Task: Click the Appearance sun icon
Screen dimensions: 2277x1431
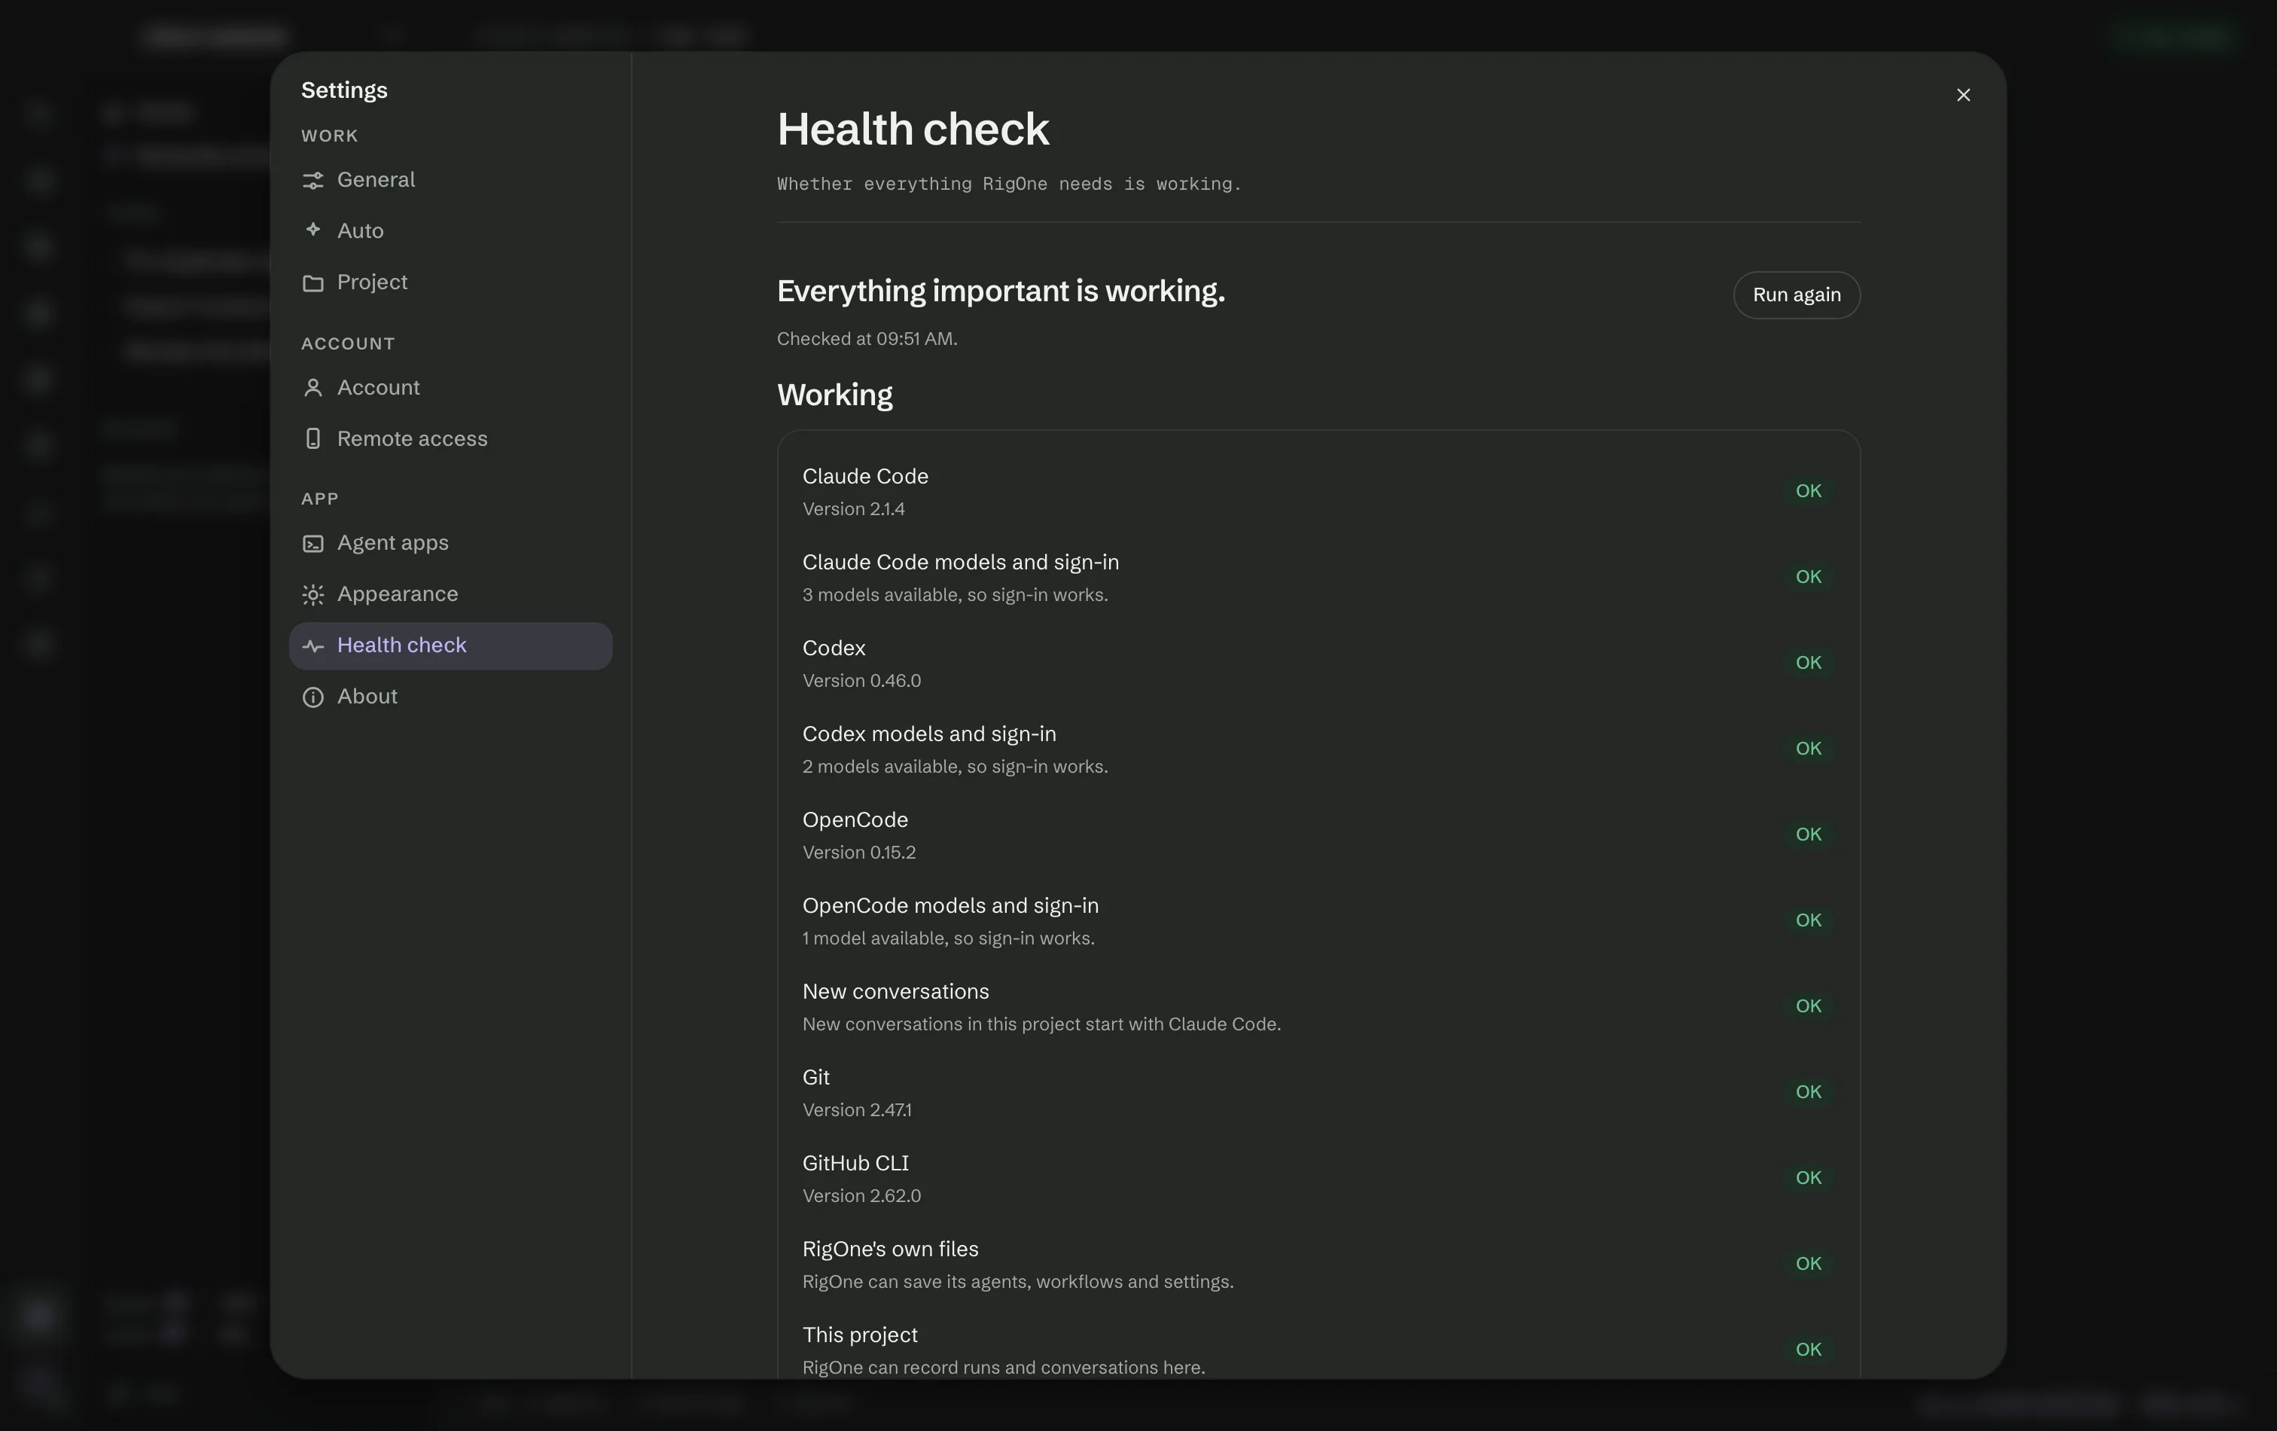Action: (x=313, y=594)
